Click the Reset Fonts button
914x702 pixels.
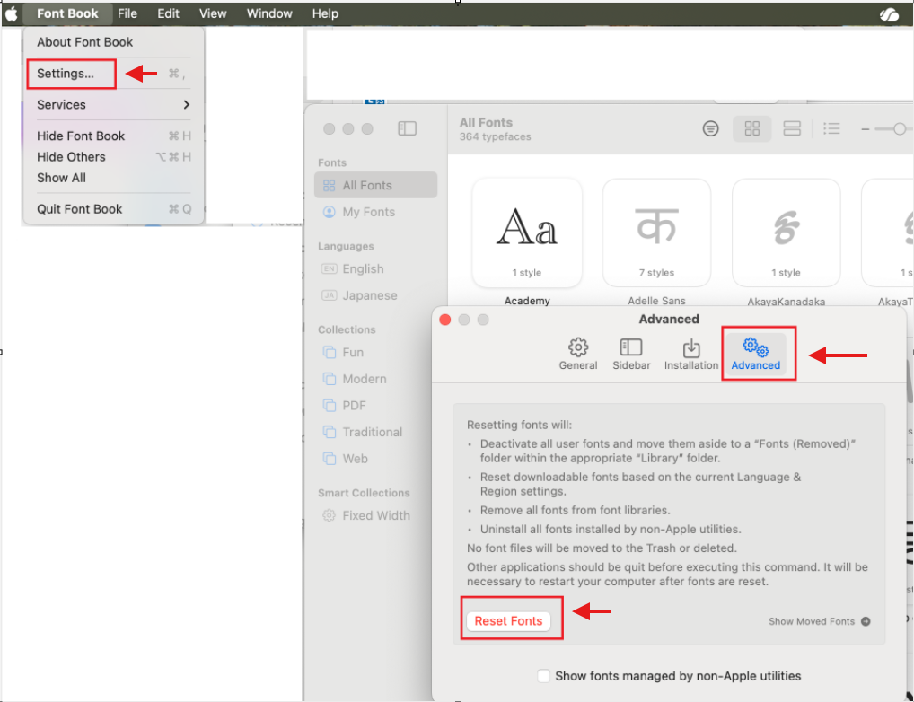point(508,621)
